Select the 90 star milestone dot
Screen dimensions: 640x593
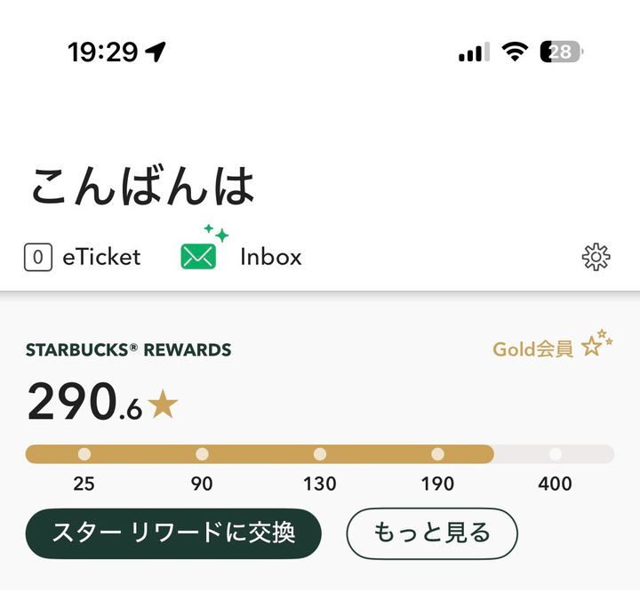[202, 454]
